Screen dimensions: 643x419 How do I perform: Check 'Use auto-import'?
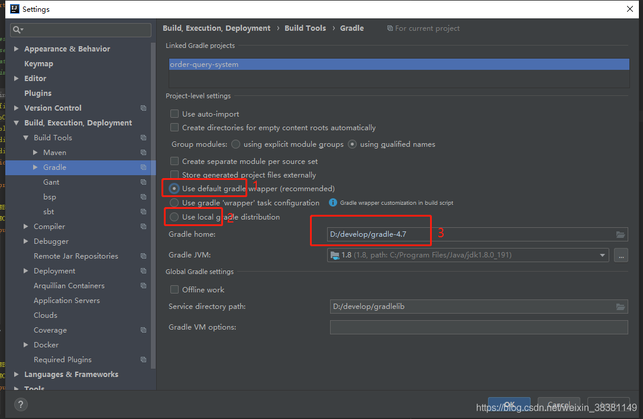click(x=175, y=114)
